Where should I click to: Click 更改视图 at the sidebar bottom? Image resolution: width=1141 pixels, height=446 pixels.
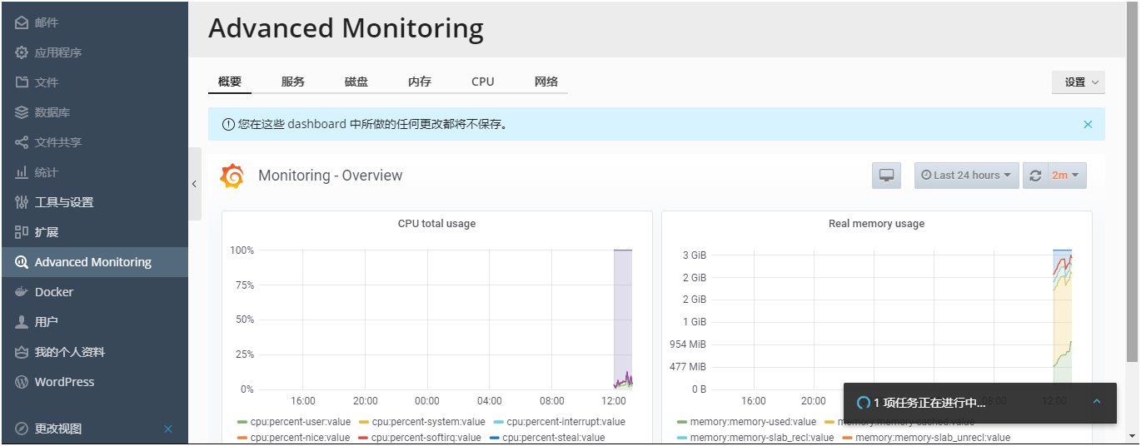58,429
